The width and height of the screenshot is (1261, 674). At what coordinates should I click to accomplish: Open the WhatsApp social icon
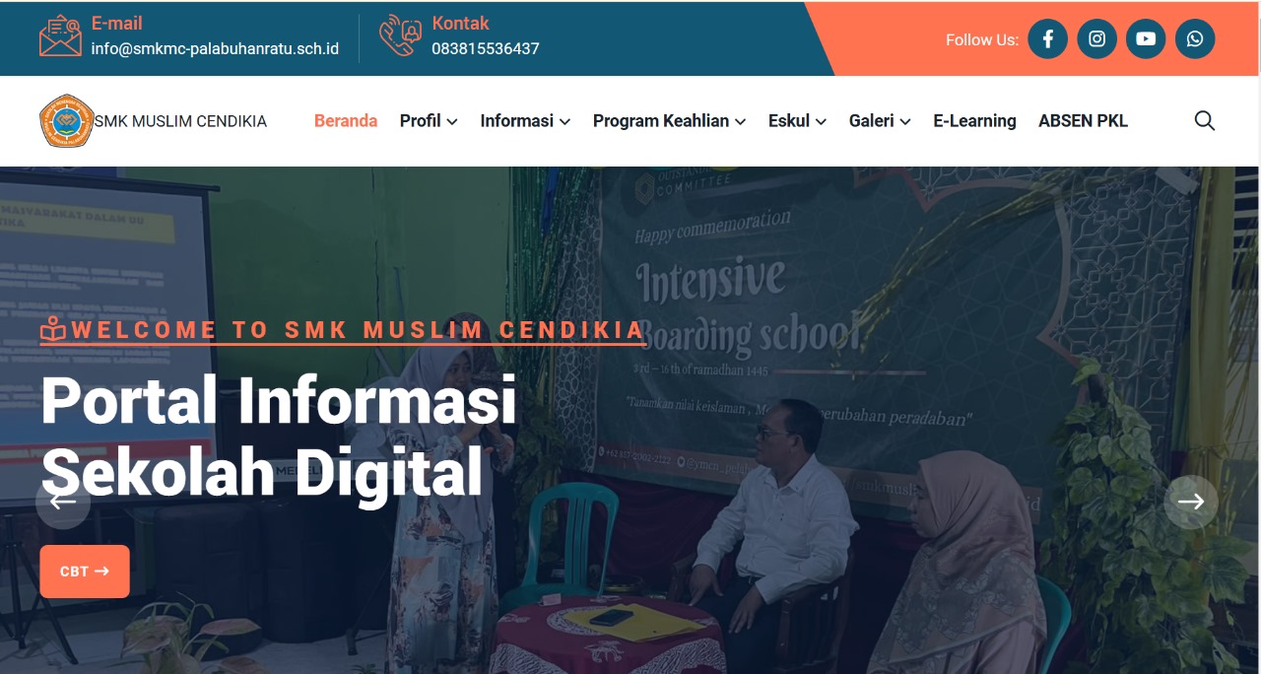click(x=1195, y=39)
